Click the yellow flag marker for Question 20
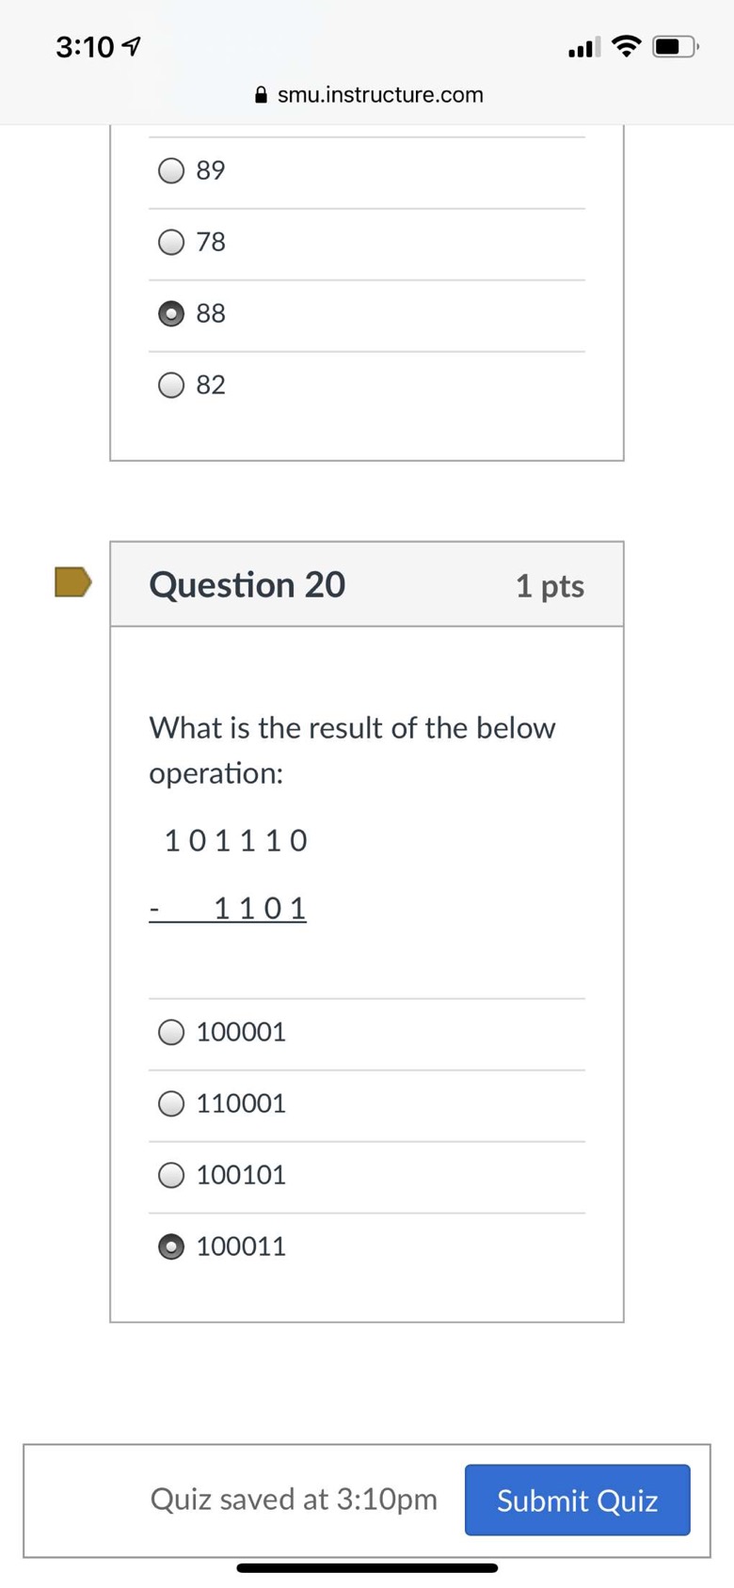Viewport: 734px width, 1588px height. tap(72, 582)
